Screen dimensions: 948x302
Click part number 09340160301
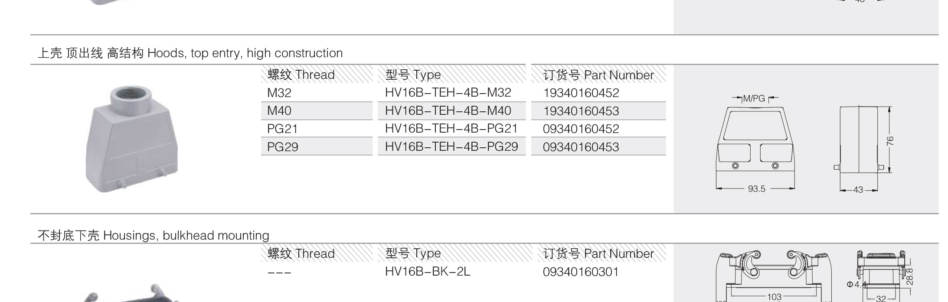tap(581, 272)
